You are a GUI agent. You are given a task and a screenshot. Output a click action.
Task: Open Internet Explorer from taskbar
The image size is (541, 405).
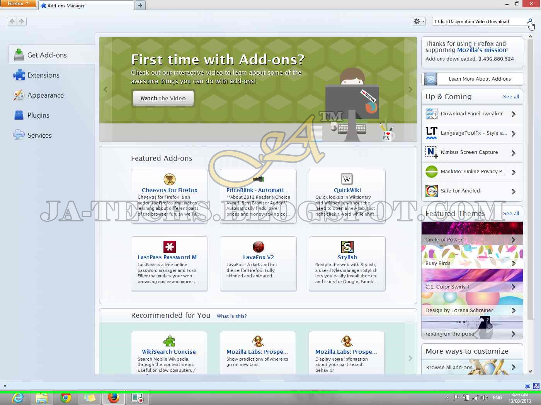18,398
